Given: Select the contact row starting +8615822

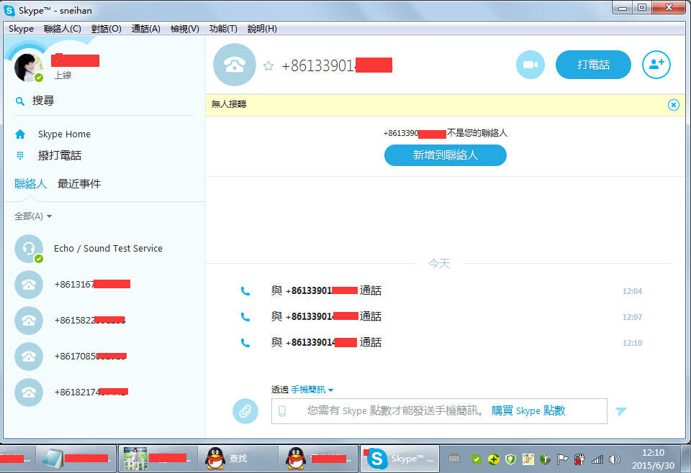Looking at the screenshot, I should tap(104, 321).
